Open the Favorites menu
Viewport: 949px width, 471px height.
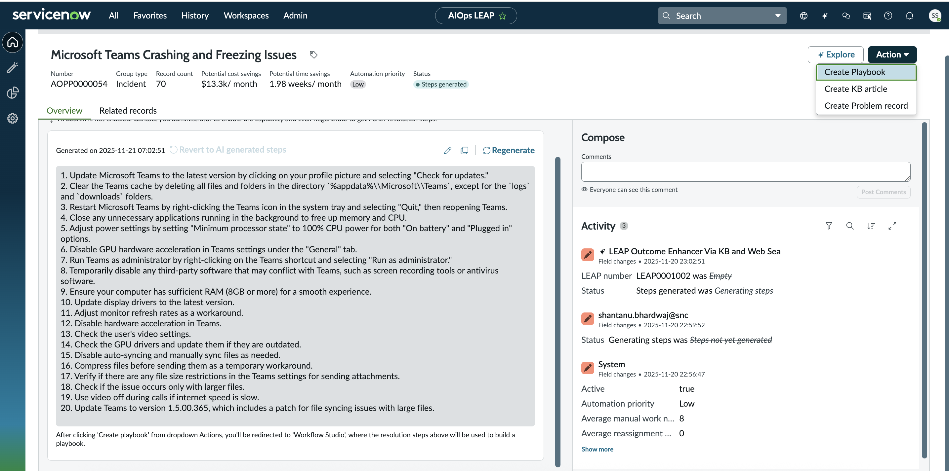[150, 16]
